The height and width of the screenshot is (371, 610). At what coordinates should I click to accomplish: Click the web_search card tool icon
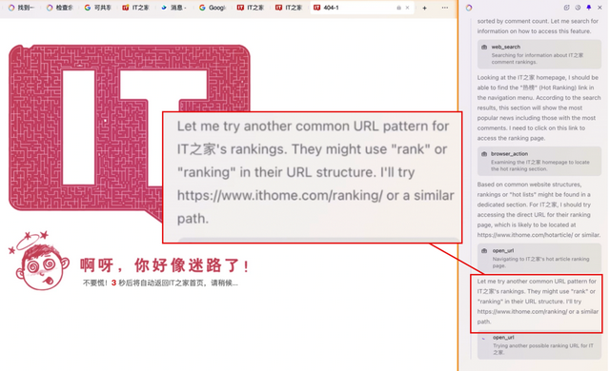pos(484,47)
